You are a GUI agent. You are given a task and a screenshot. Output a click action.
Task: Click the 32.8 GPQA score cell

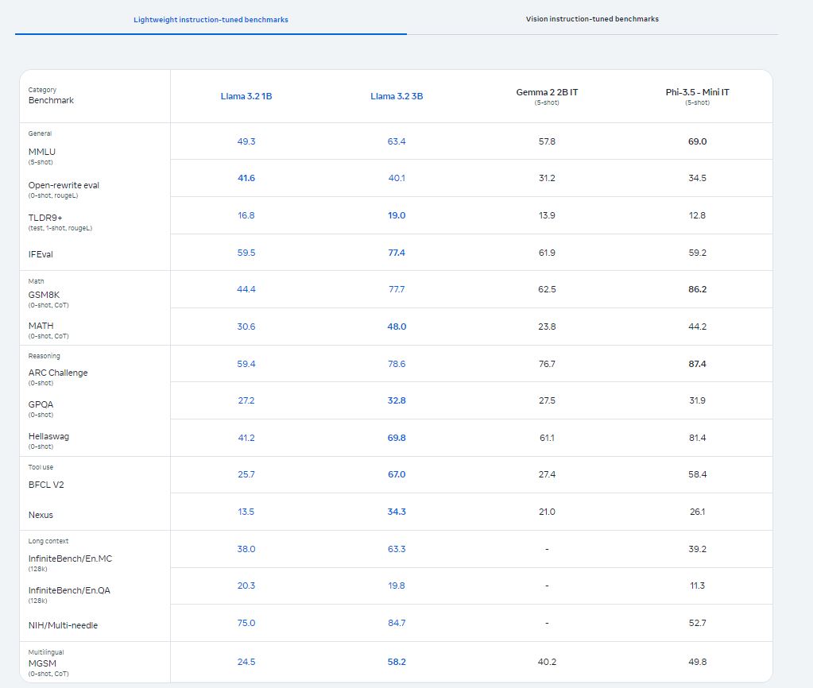[397, 400]
